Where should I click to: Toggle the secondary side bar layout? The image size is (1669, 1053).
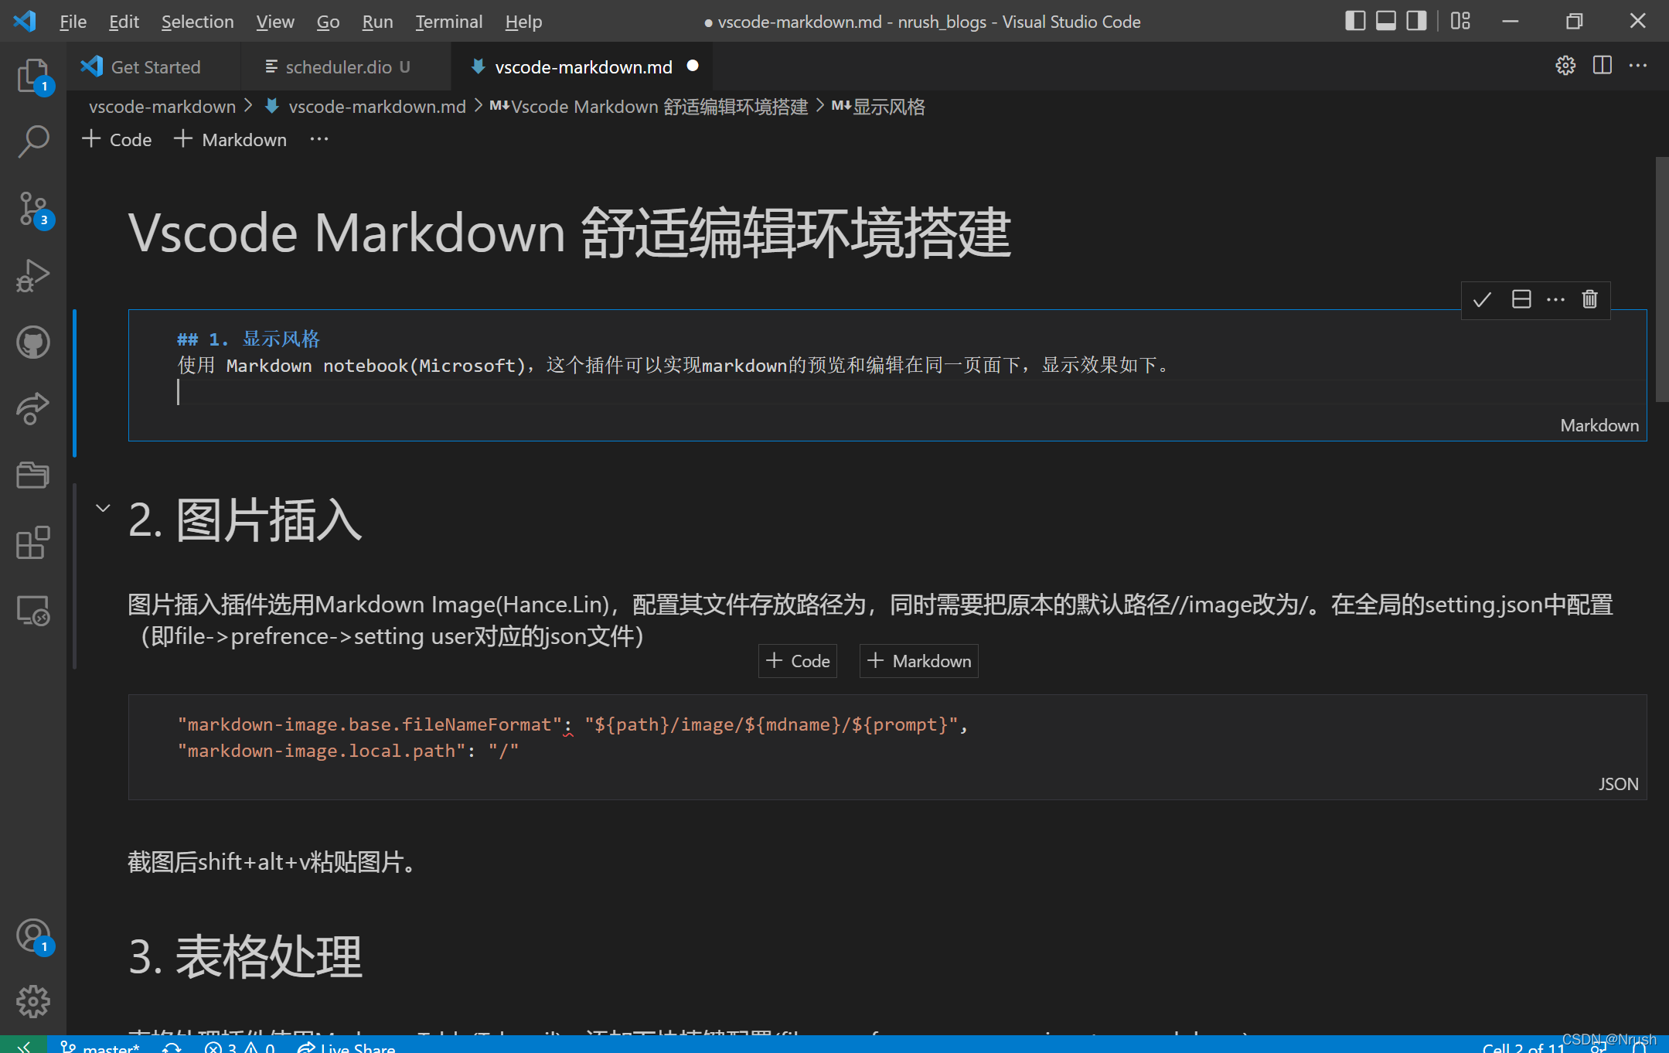(x=1415, y=21)
